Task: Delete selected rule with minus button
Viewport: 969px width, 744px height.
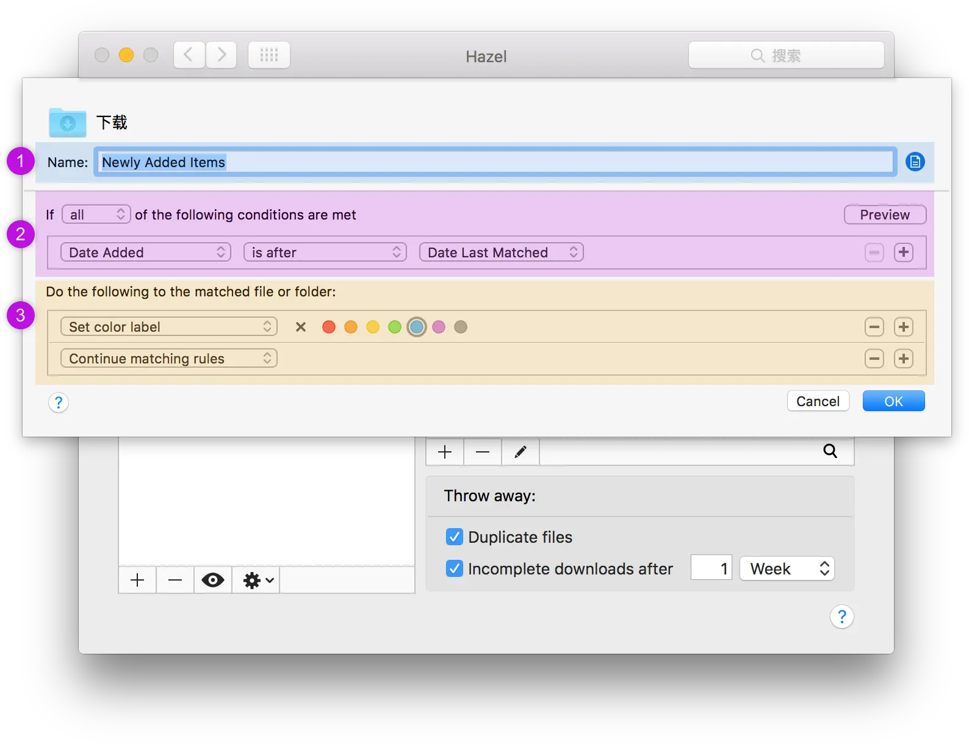Action: 483,452
